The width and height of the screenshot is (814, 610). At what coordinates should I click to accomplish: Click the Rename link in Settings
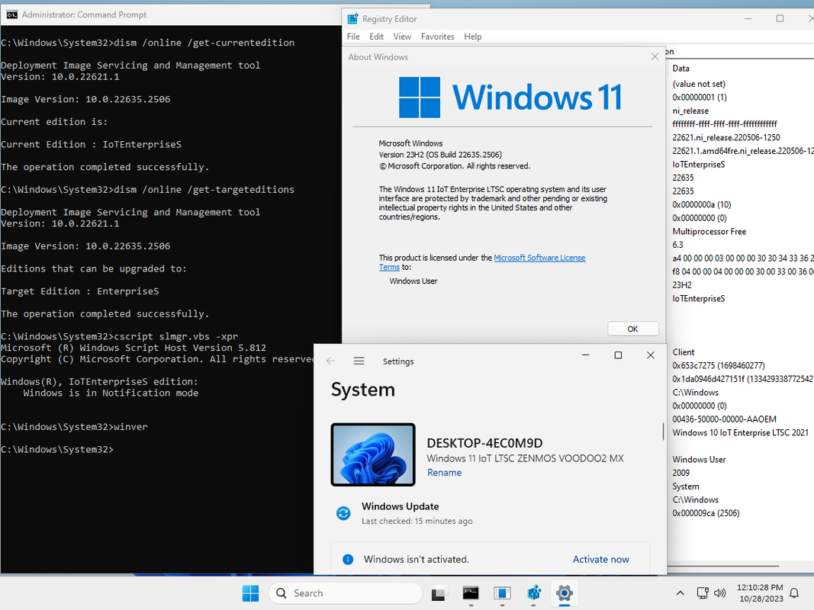[444, 473]
